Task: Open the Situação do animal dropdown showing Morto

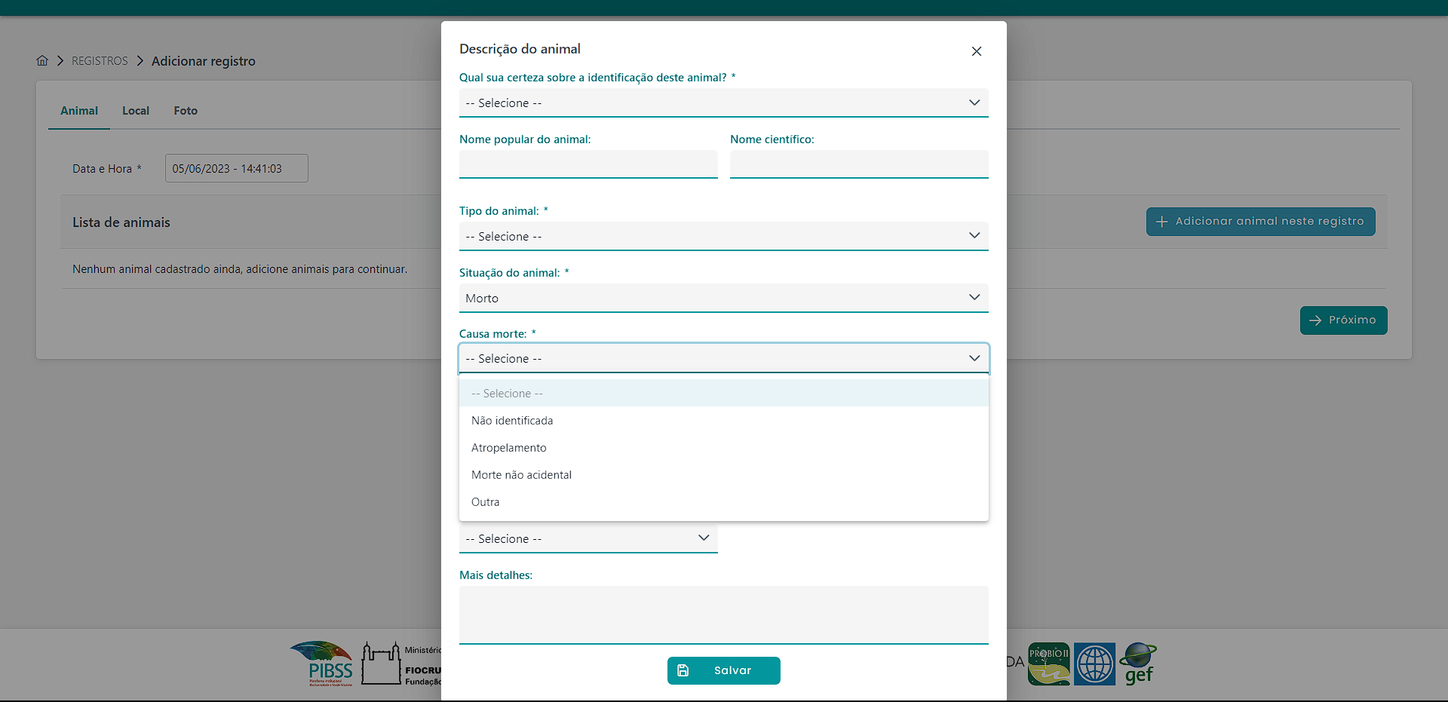Action: point(724,298)
